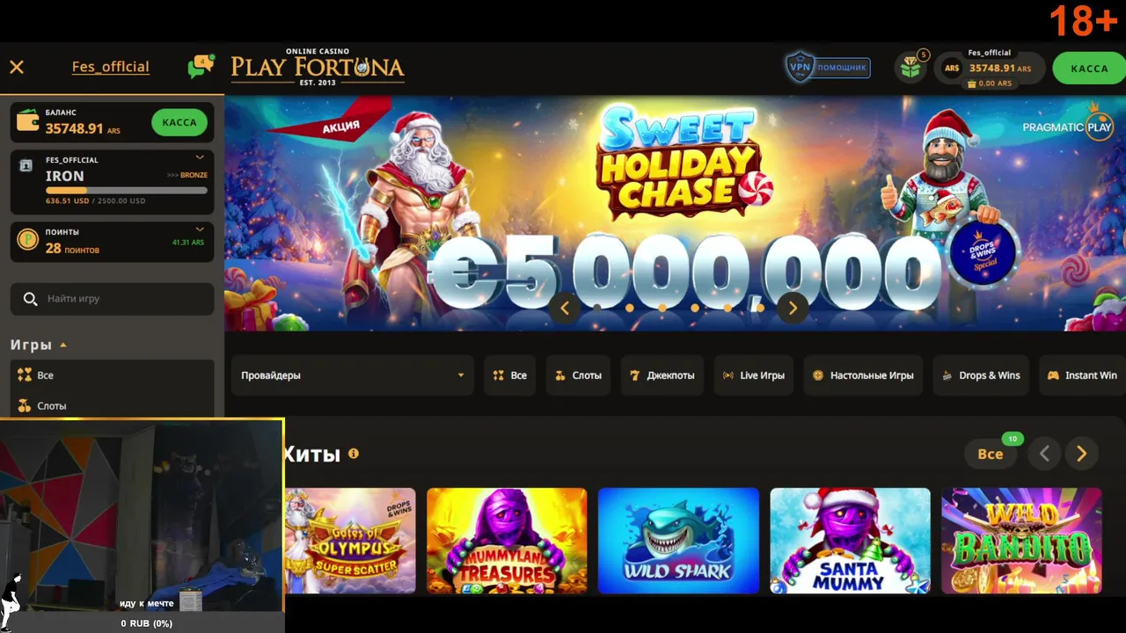Click the IRON level progress bar
This screenshot has height=633, width=1126.
pyautogui.click(x=127, y=190)
